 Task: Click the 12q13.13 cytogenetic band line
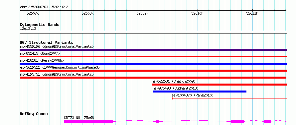click(x=153, y=32)
